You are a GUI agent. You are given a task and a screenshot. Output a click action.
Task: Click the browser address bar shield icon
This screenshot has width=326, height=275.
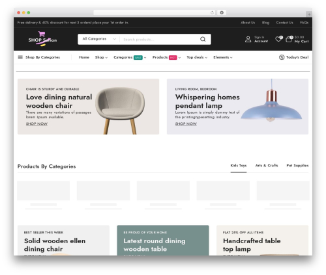point(222,12)
